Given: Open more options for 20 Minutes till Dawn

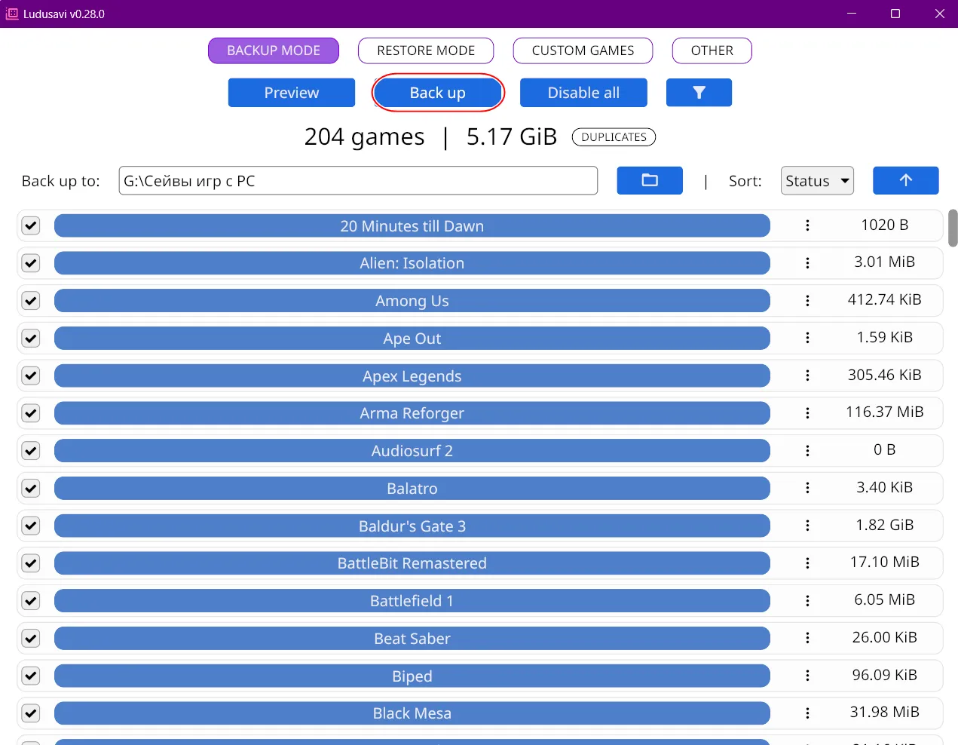Looking at the screenshot, I should (x=807, y=225).
